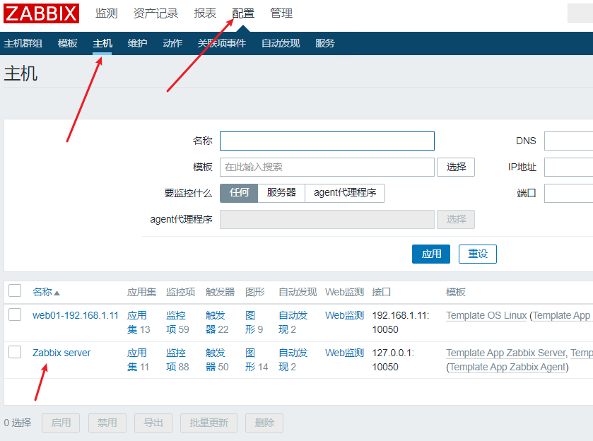Click the 应用 filter button
This screenshot has width=593, height=441.
[x=431, y=254]
